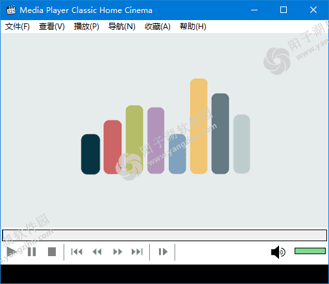Click the black status bar area
The height and width of the screenshot is (284, 329).
(164, 274)
